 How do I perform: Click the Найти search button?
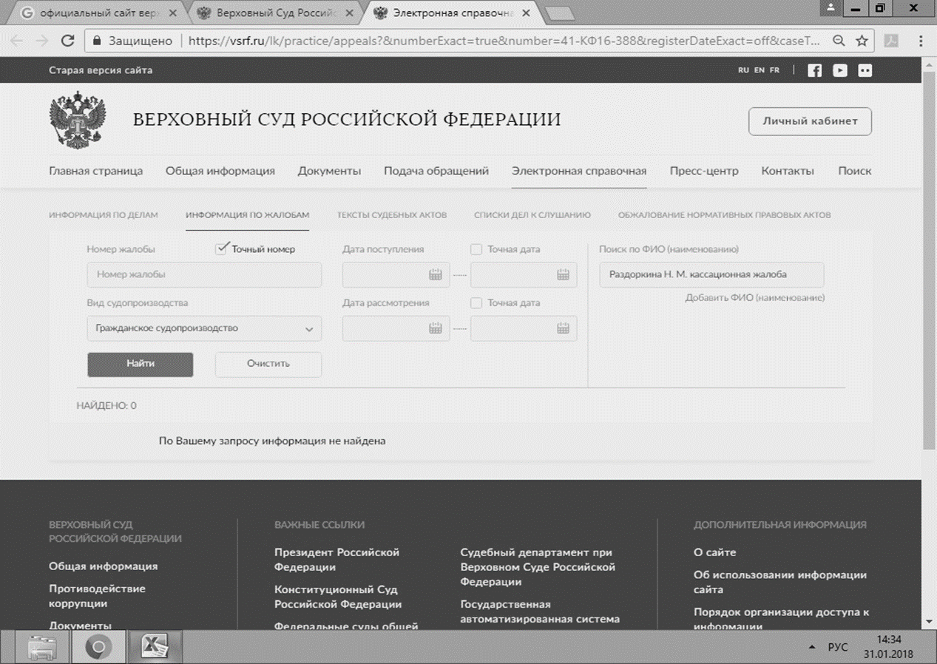point(141,365)
